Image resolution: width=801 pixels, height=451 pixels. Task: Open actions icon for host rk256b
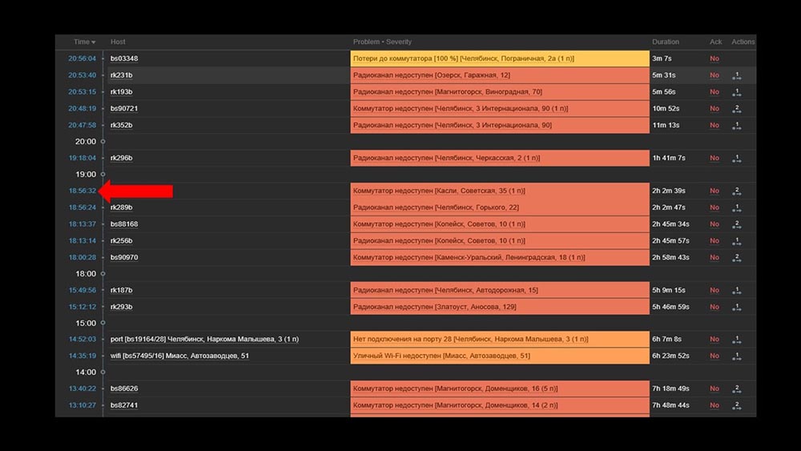[736, 241]
